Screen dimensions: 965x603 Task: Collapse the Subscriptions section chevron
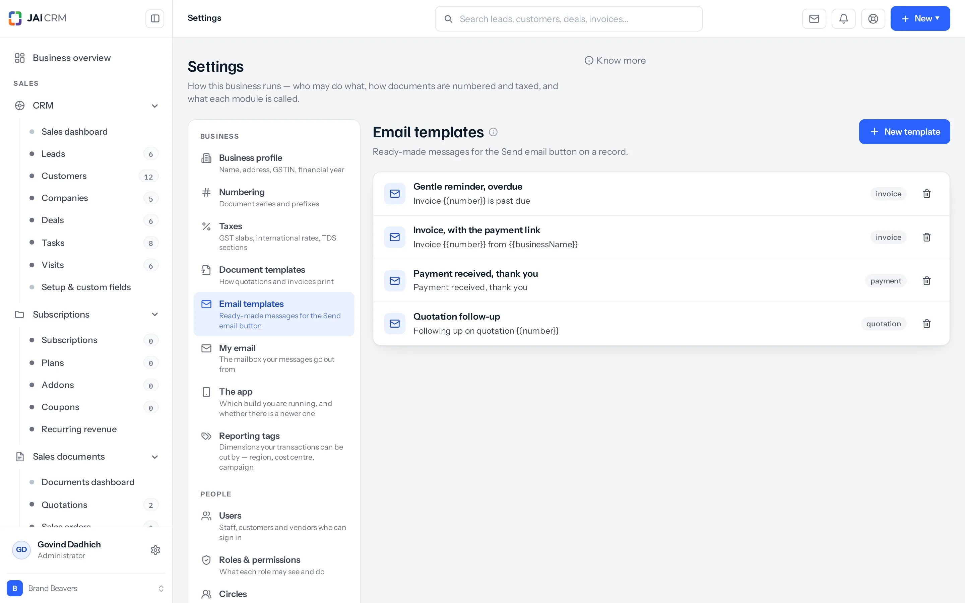pos(155,315)
